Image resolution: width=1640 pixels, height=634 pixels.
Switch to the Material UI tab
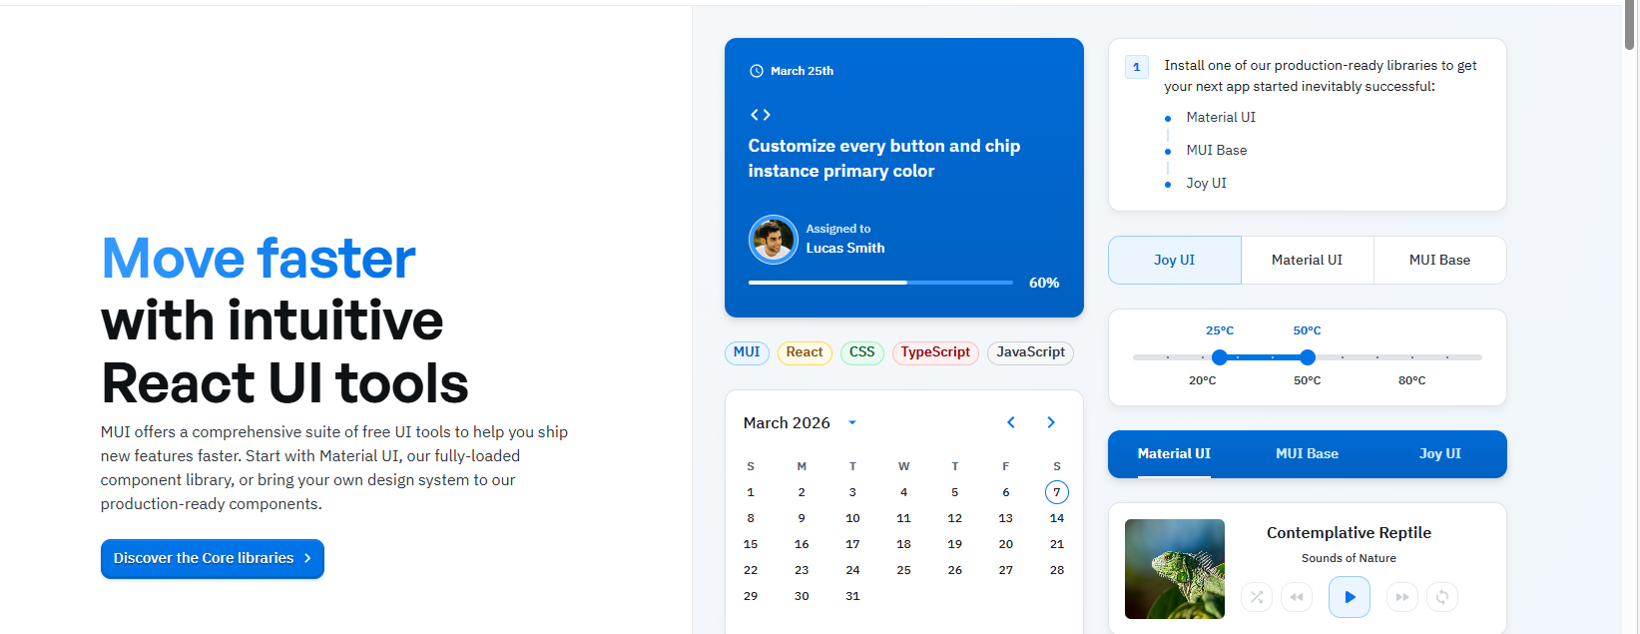[1307, 260]
